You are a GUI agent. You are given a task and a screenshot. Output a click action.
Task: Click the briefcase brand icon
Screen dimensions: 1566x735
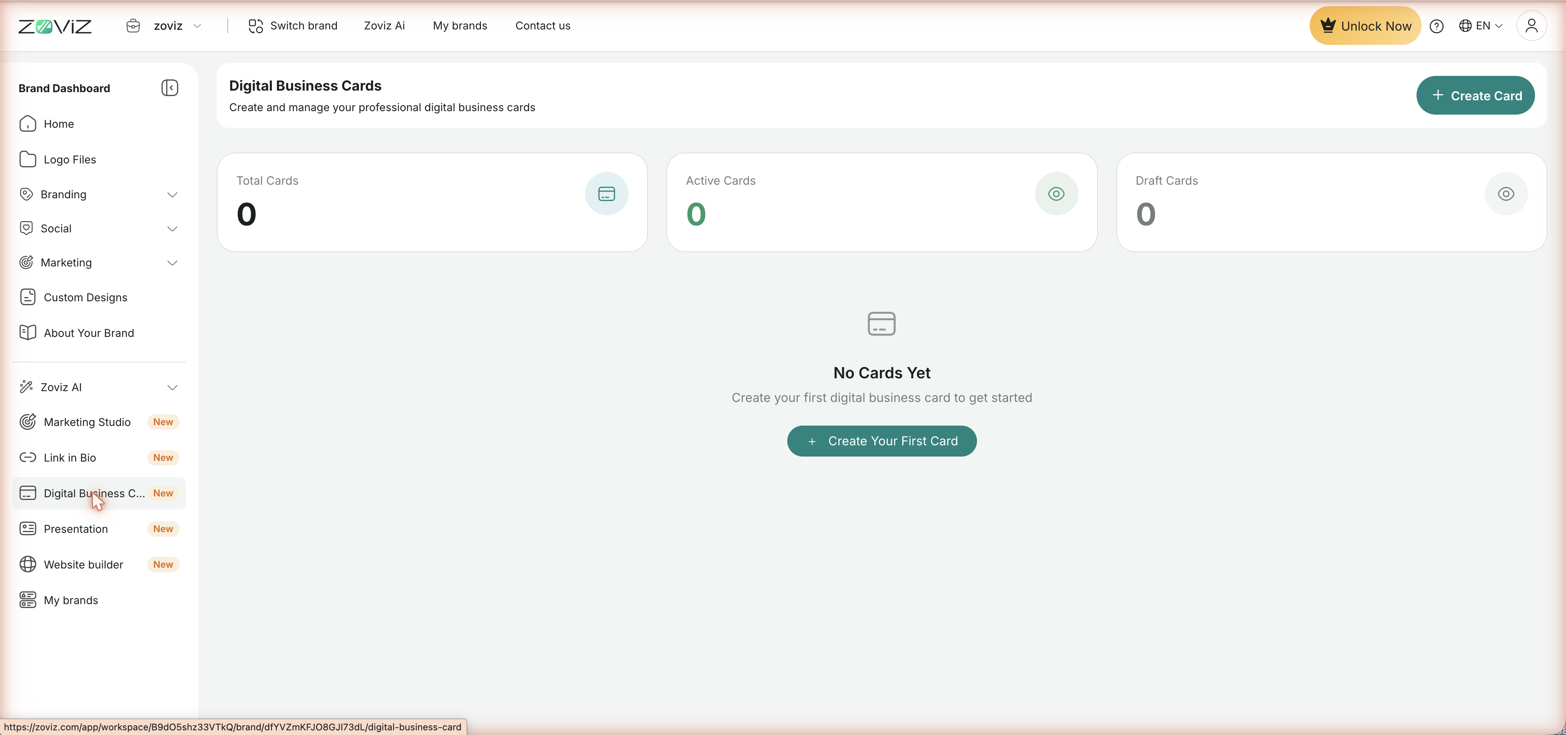click(133, 26)
